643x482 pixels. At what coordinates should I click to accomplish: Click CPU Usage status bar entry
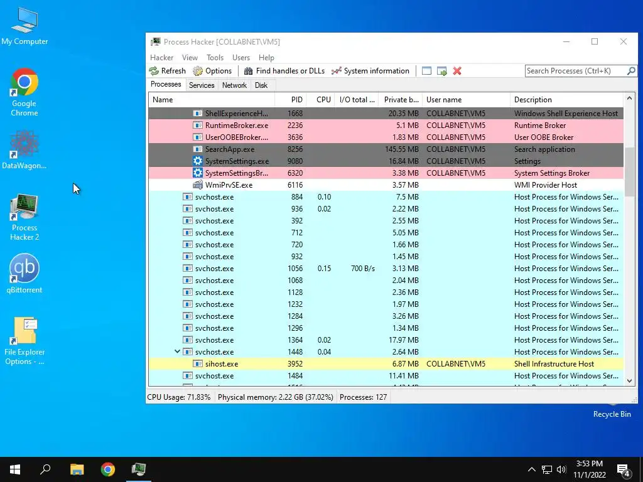pyautogui.click(x=179, y=397)
